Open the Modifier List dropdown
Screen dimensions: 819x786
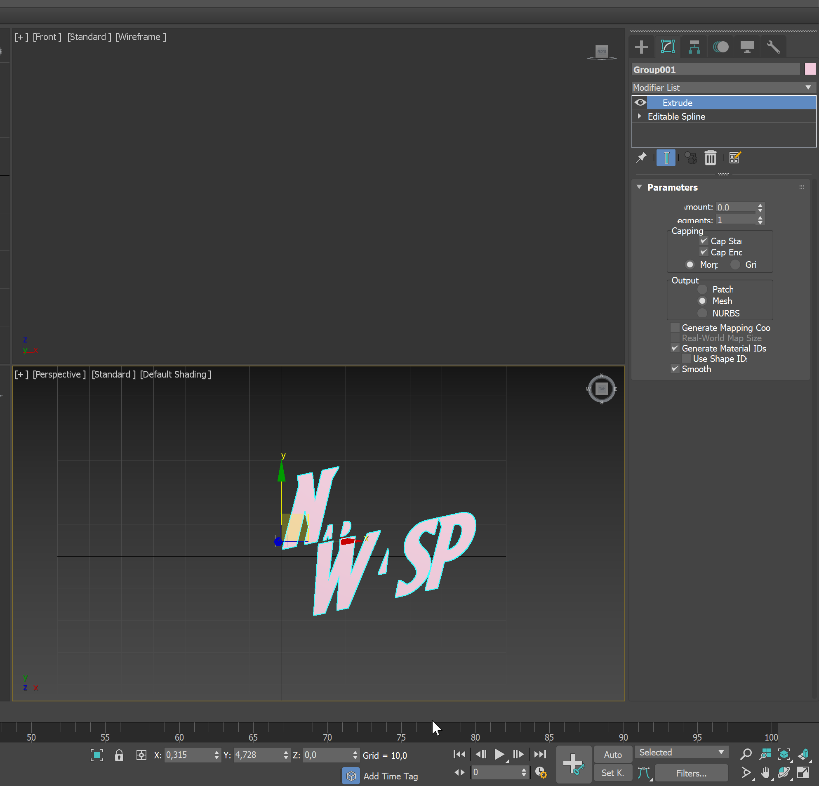(x=723, y=87)
